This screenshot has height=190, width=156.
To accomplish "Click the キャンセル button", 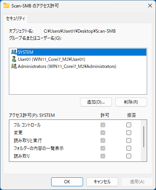I will click(102, 182).
